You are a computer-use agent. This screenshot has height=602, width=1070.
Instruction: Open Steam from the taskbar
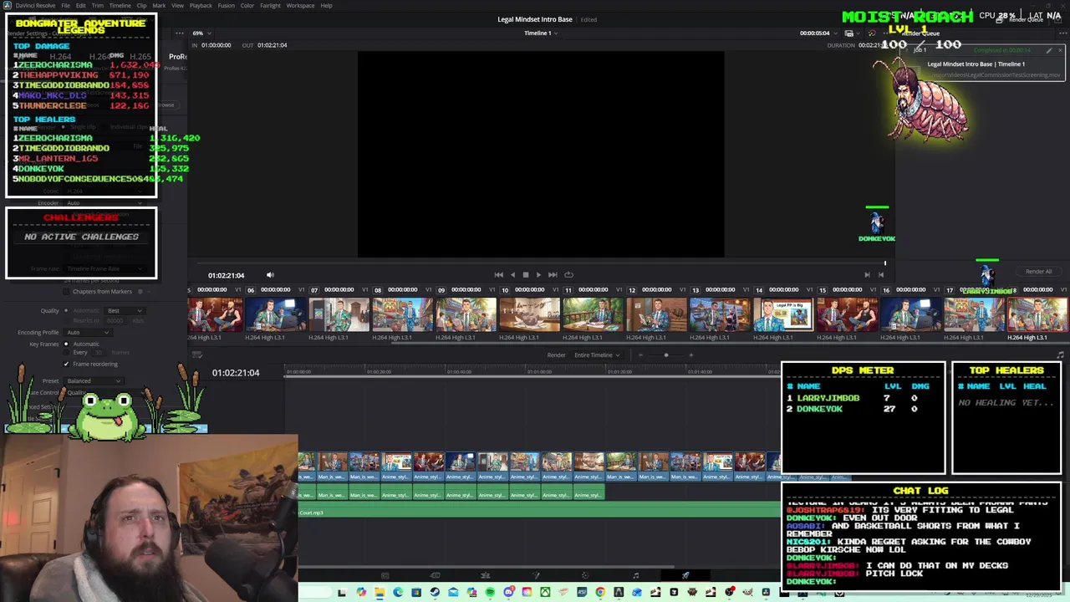[435, 593]
